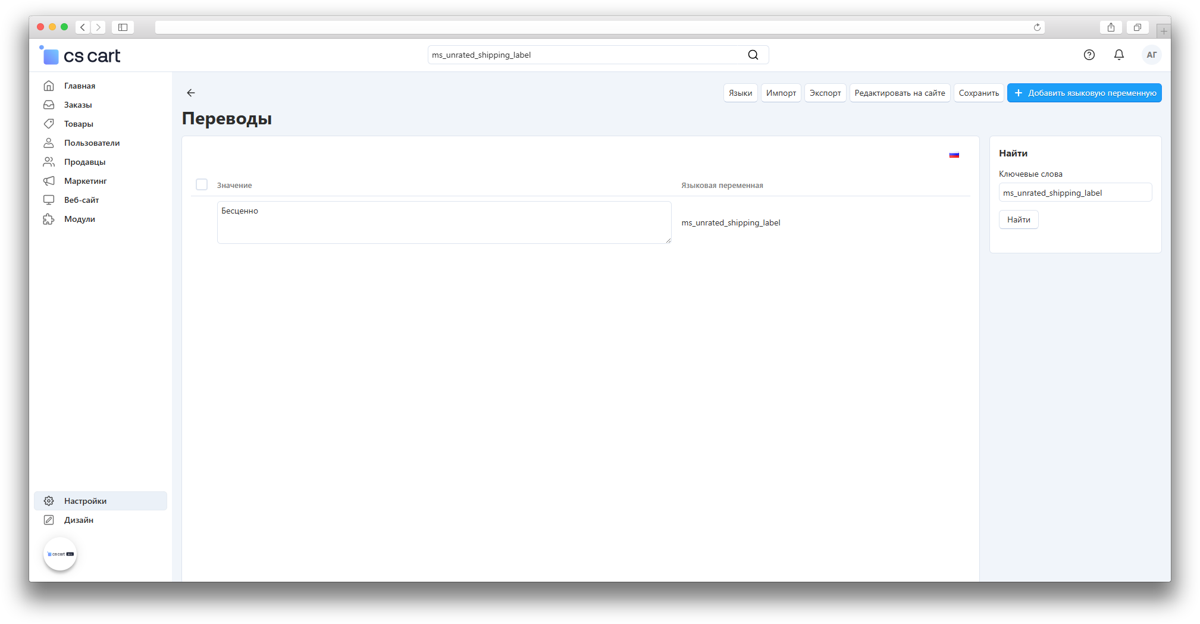Toggle the select-all checkbox near Значение
The image size is (1200, 624).
click(x=202, y=185)
